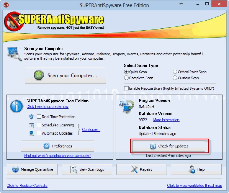The image size is (229, 193).
Task: Close the SUPERAntiSpyware window
Action: [219, 4]
